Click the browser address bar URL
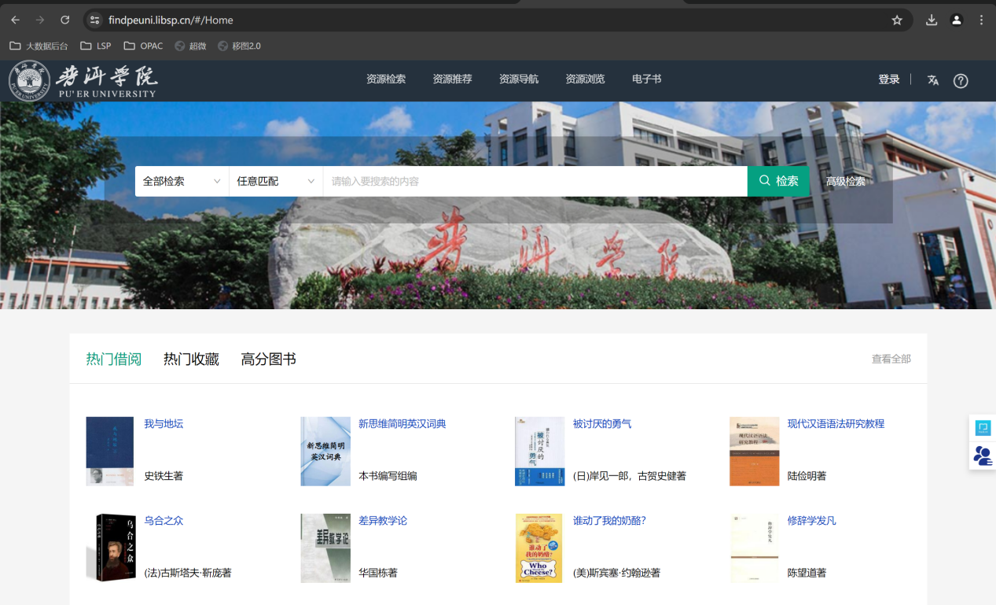This screenshot has width=996, height=605. click(171, 20)
